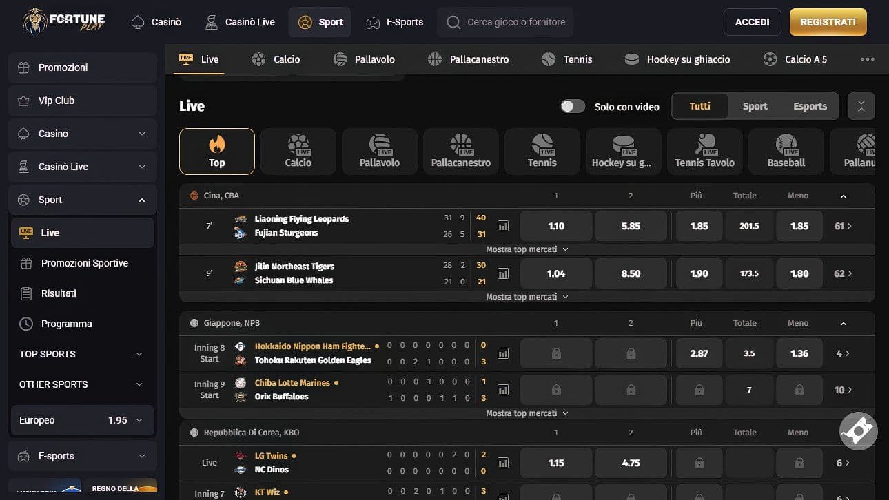Open the betslip ticket icon
889x500 pixels.
coord(857,432)
